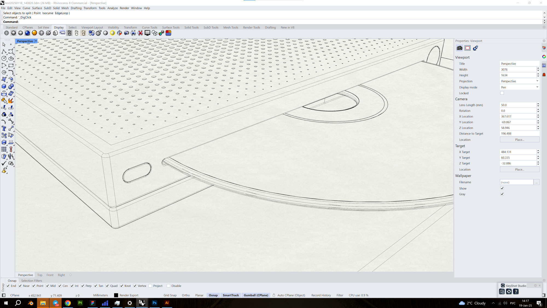This screenshot has height=308, width=547.
Task: Open the Display mode dropdown showing Pen
Action: pos(519,87)
